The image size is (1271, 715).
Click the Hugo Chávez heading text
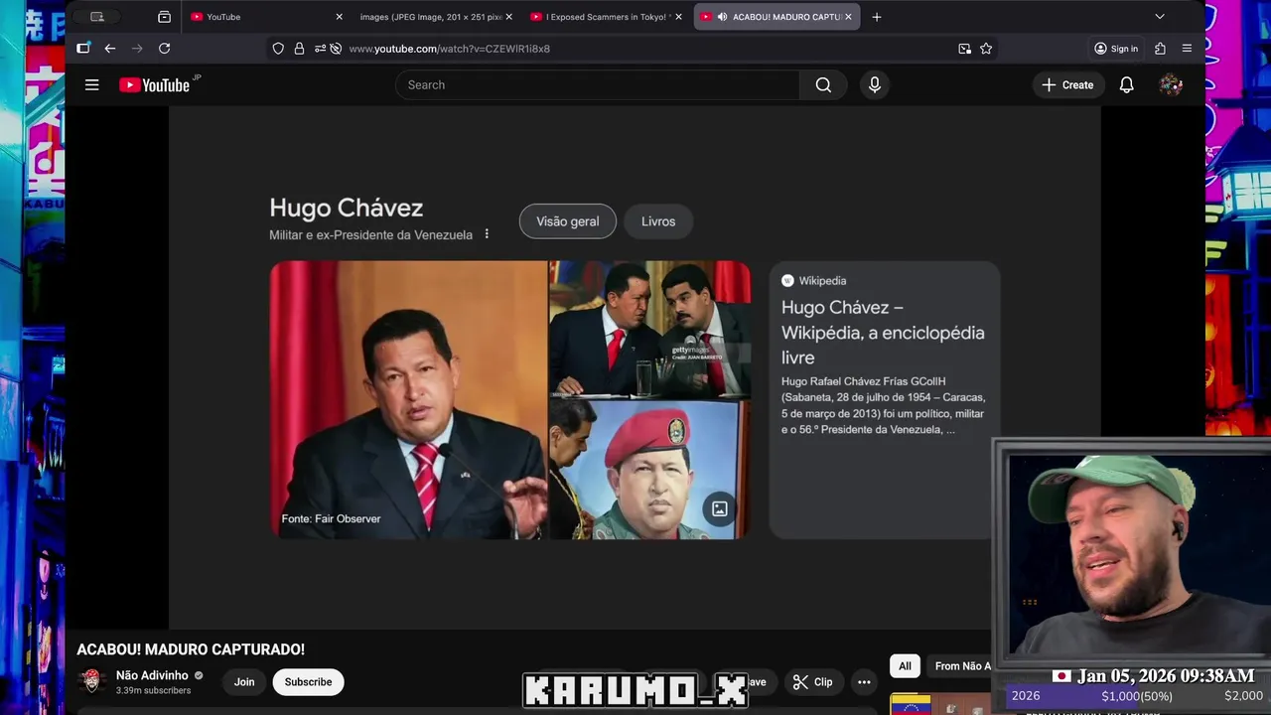[x=346, y=208]
